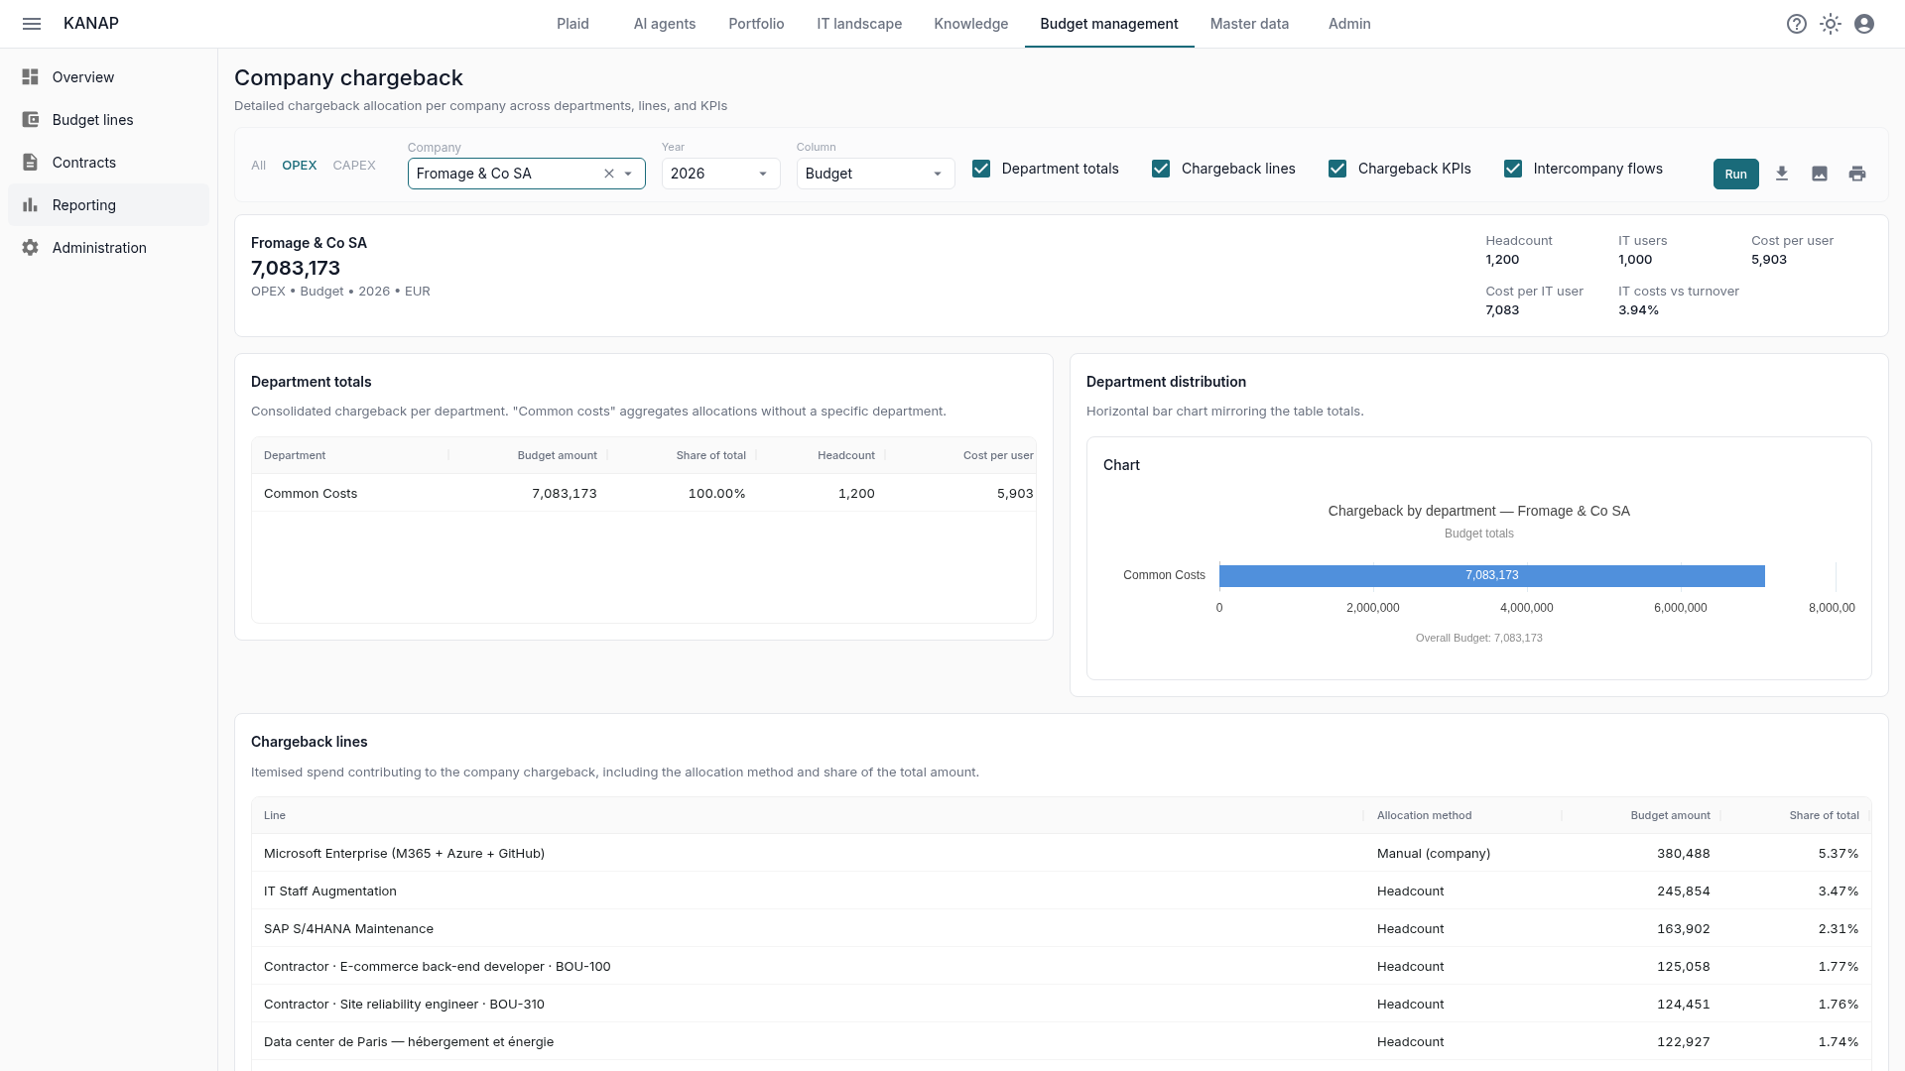Click the Reporting bar chart icon
The image size is (1905, 1071).
point(31,205)
